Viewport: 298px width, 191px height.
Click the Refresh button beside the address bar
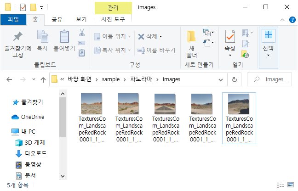235,79
